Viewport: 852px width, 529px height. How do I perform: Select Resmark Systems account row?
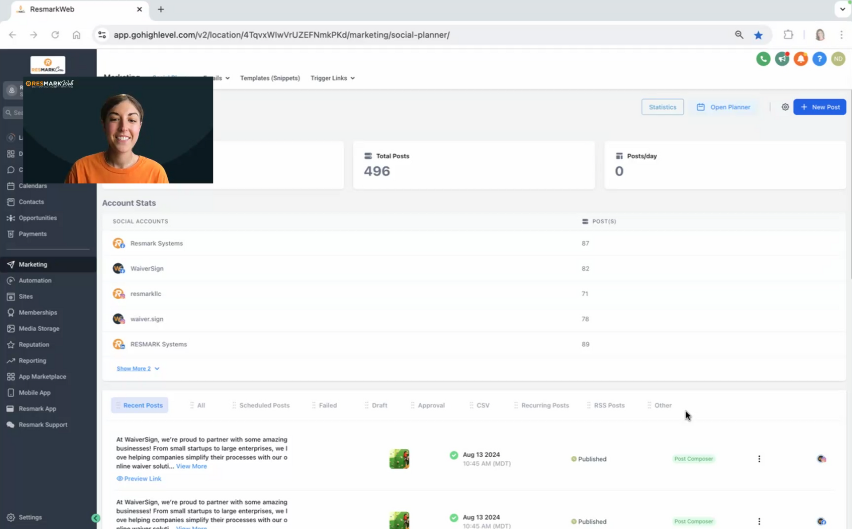click(474, 243)
